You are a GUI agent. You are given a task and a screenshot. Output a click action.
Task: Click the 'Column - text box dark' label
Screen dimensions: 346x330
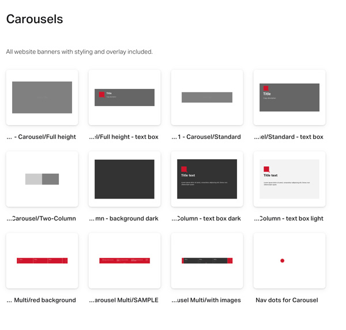coord(206,219)
